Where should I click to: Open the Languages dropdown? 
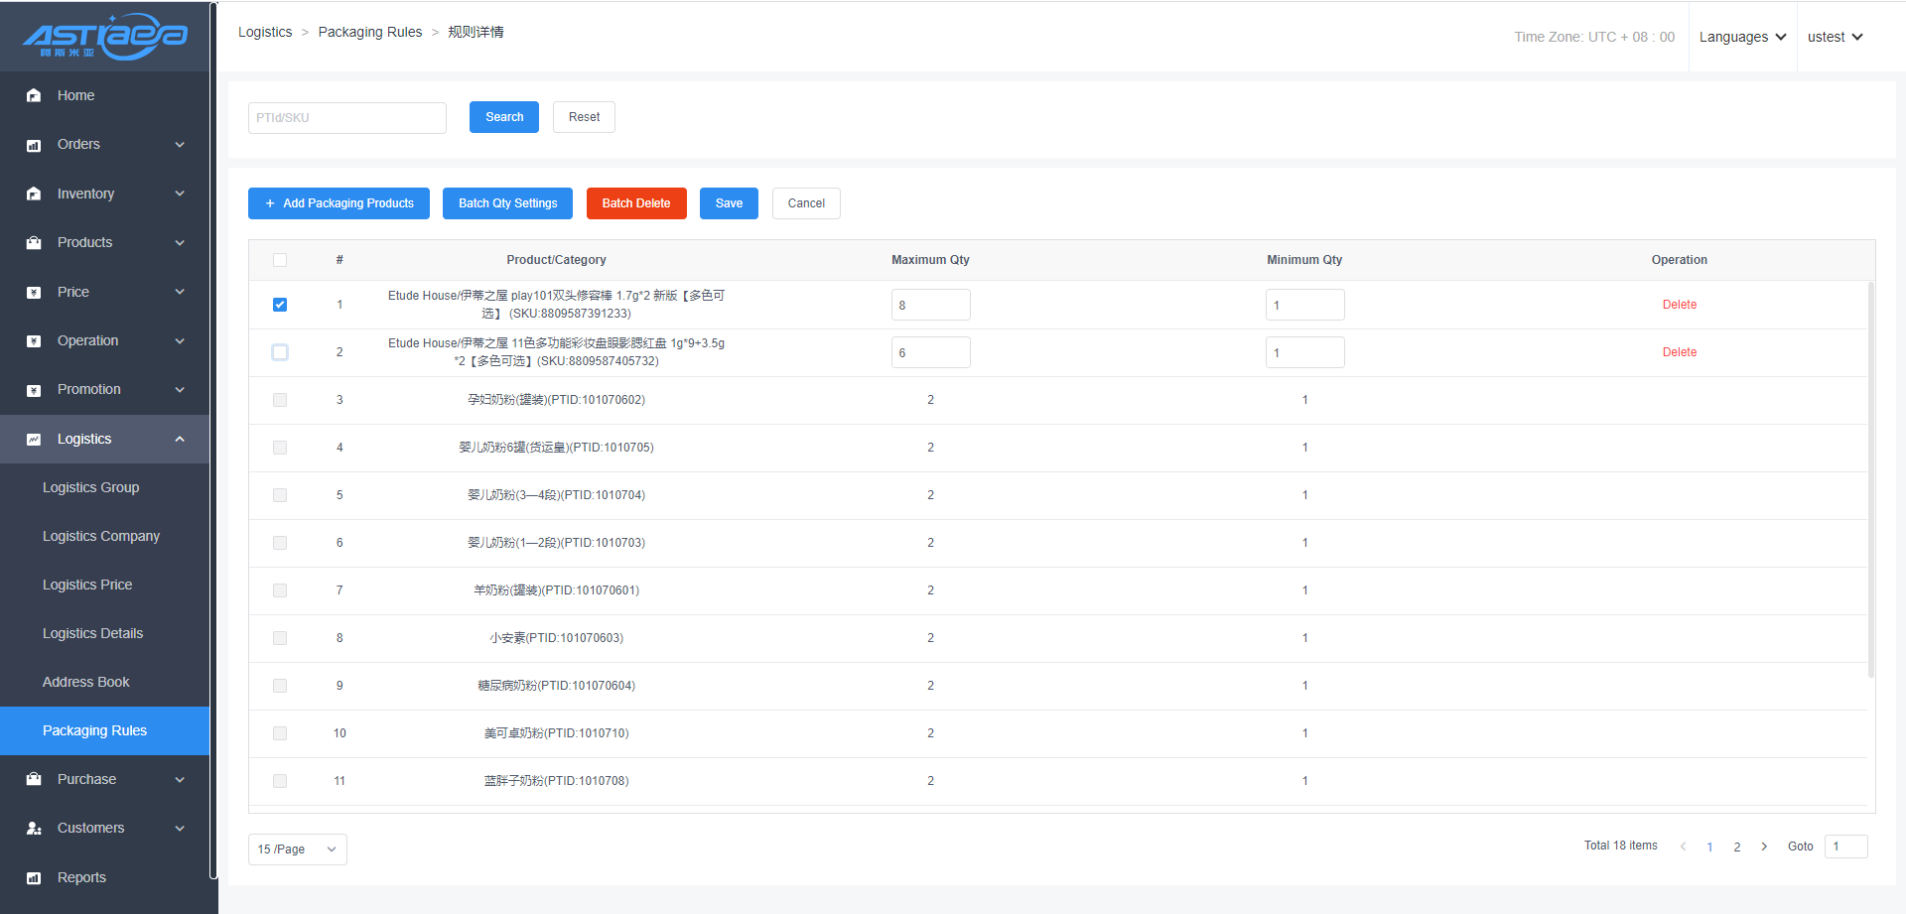(1742, 37)
